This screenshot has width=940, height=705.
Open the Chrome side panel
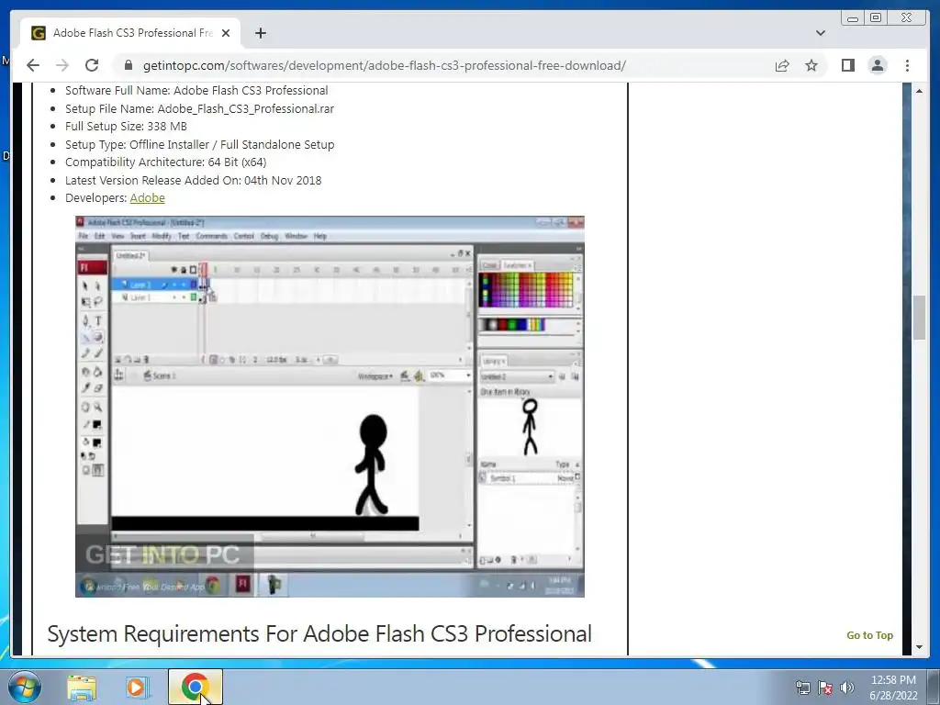(847, 65)
